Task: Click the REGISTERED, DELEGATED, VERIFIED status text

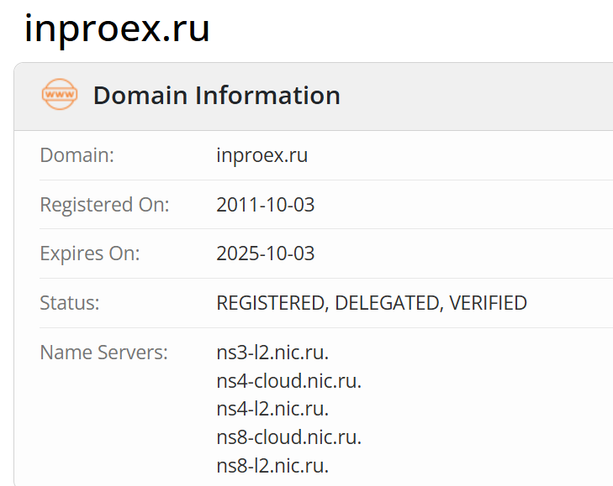Action: [x=372, y=303]
